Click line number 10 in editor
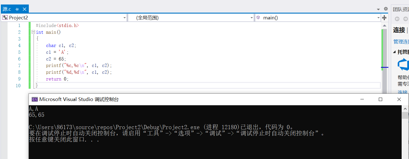The width and height of the screenshot is (409, 159). click(x=18, y=86)
